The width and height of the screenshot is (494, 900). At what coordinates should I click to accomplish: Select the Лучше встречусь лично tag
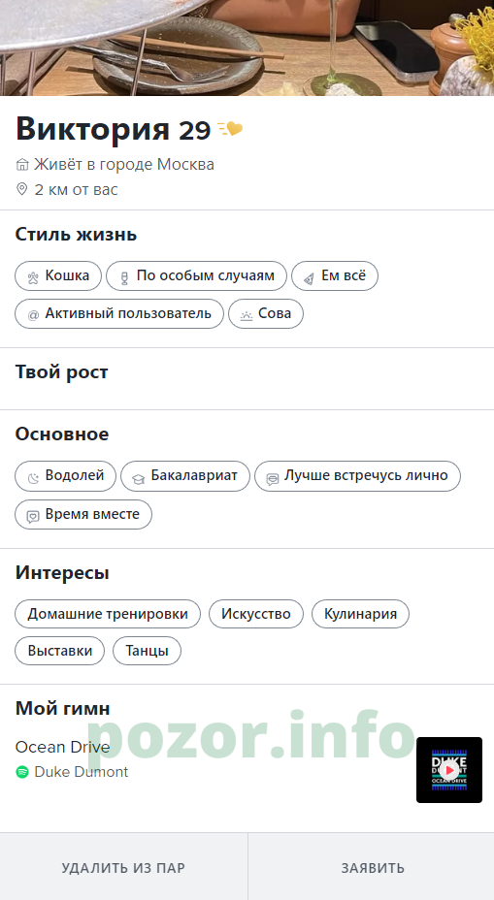(x=357, y=476)
